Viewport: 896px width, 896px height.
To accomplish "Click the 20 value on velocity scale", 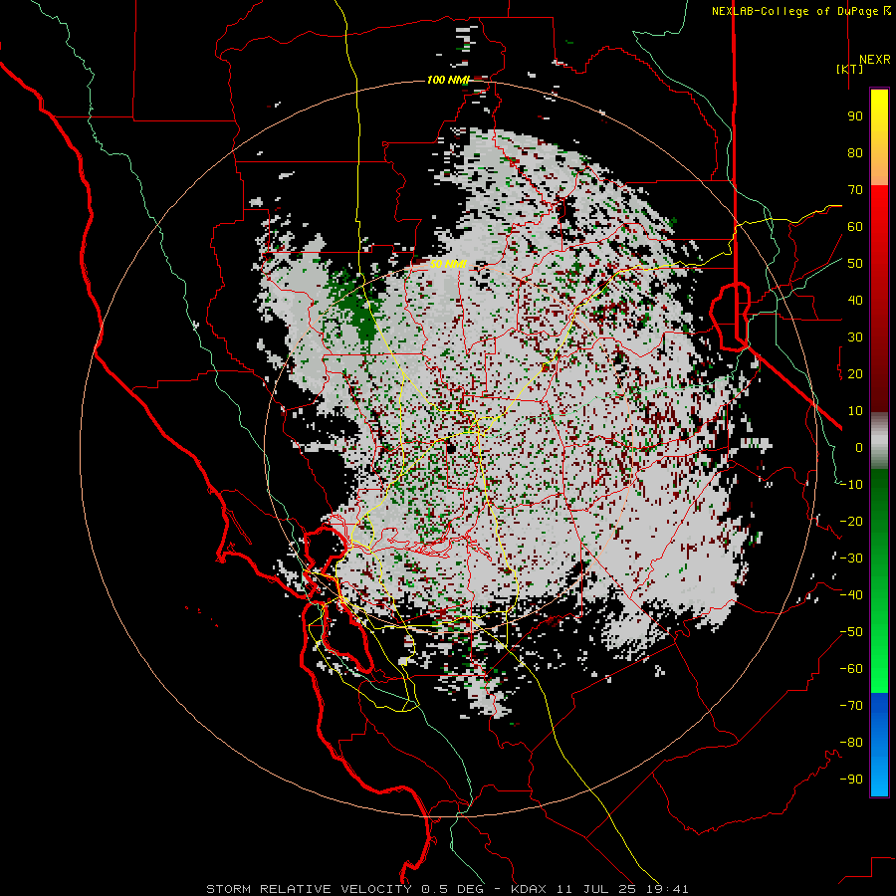I will [x=855, y=374].
